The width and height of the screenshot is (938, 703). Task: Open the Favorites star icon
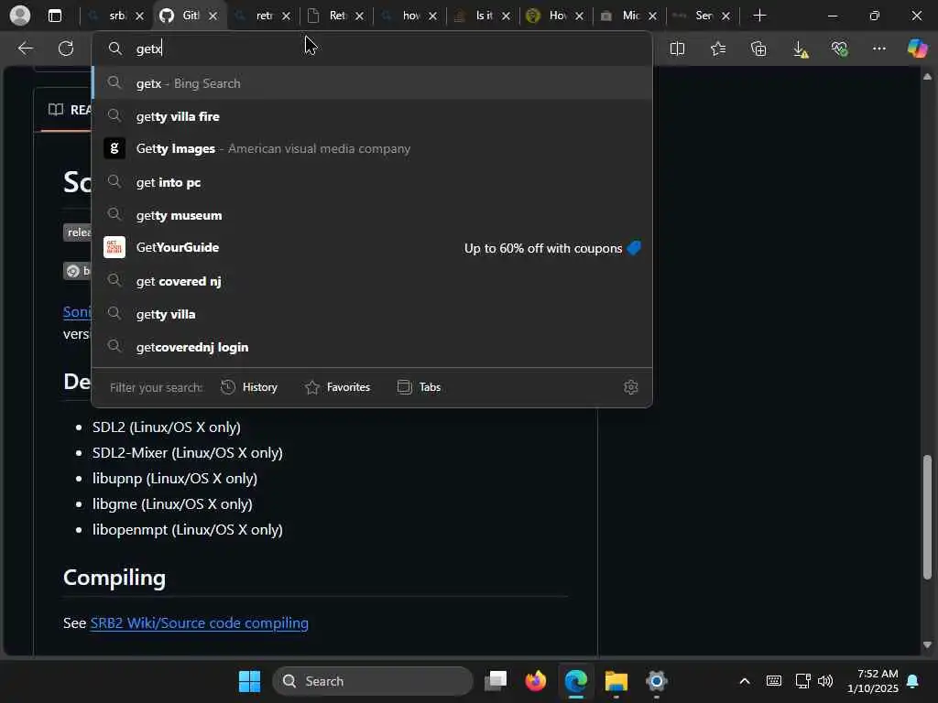[x=718, y=49]
